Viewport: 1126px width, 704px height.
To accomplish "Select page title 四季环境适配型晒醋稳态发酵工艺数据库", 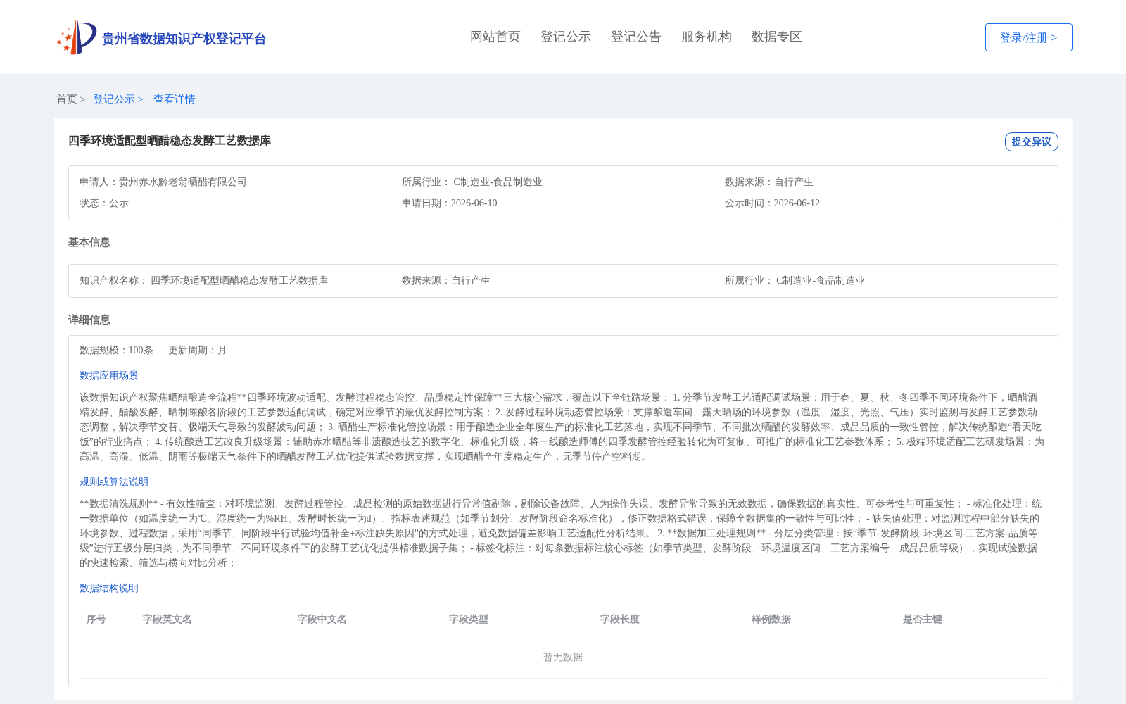I will point(170,141).
